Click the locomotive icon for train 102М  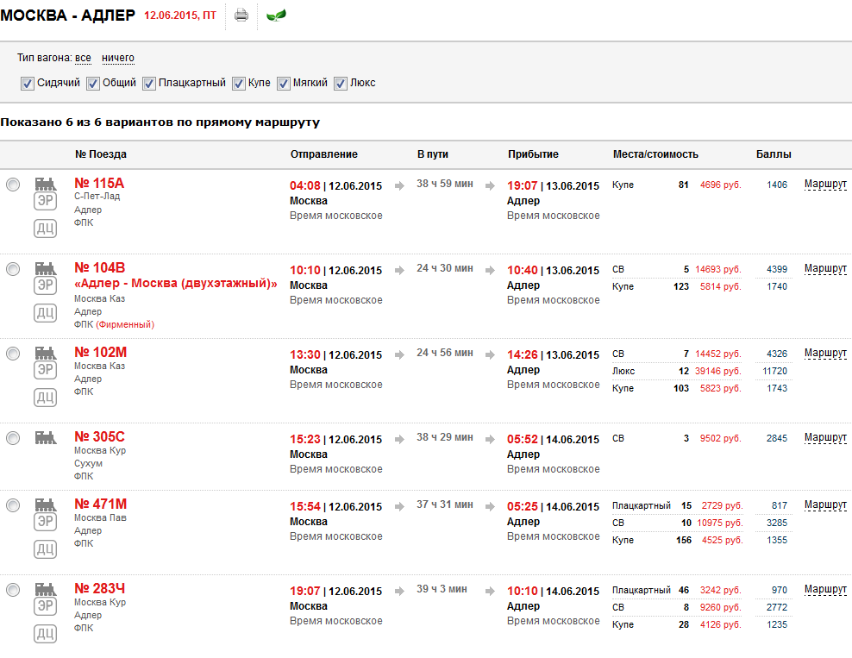(45, 353)
